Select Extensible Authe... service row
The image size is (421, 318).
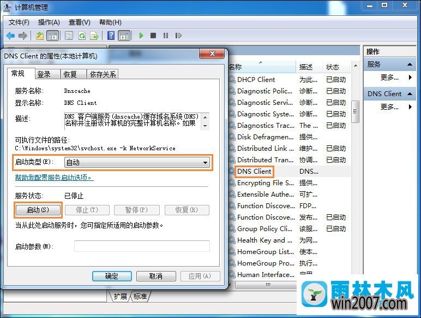(288, 195)
